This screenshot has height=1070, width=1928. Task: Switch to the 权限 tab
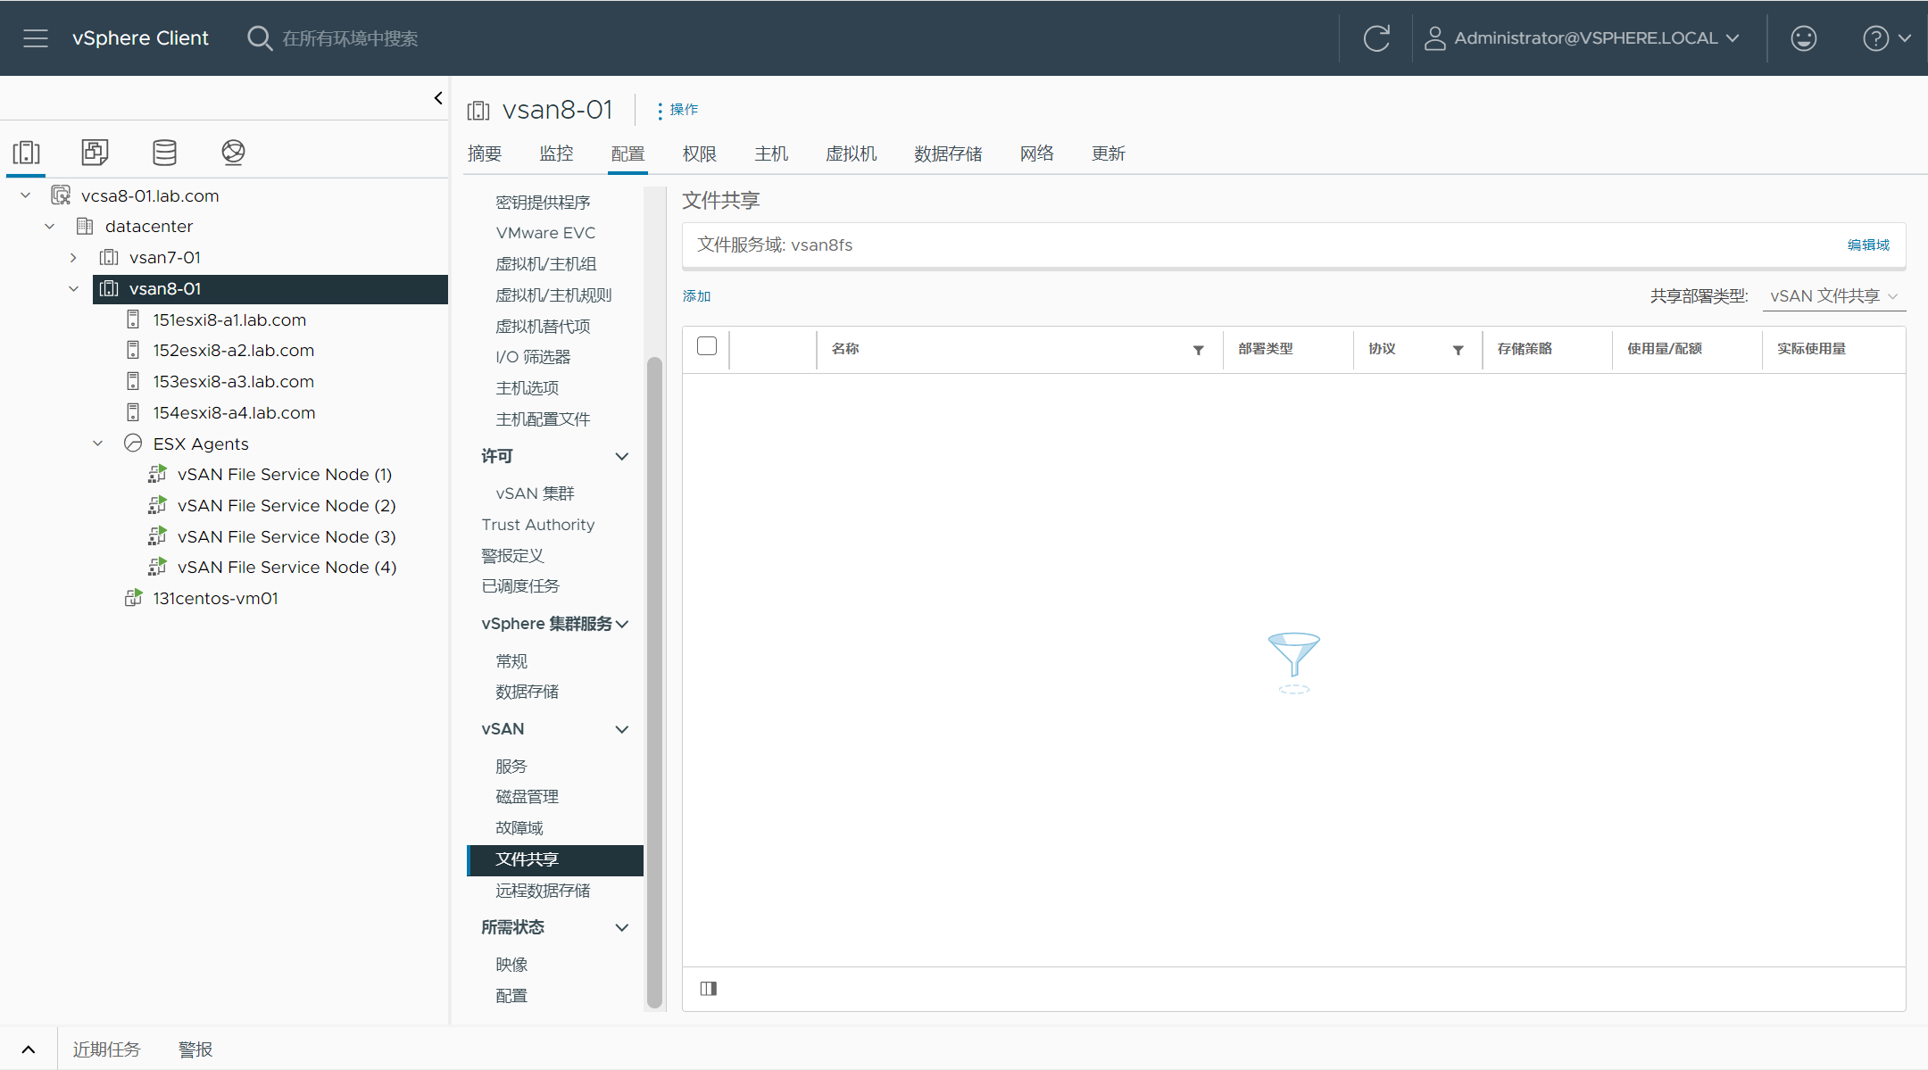tap(700, 153)
